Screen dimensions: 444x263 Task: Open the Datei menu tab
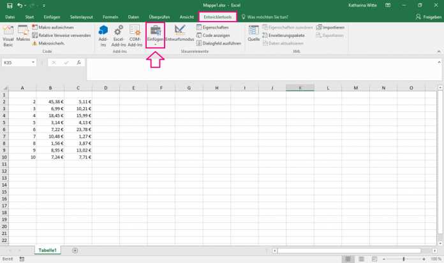coord(10,17)
